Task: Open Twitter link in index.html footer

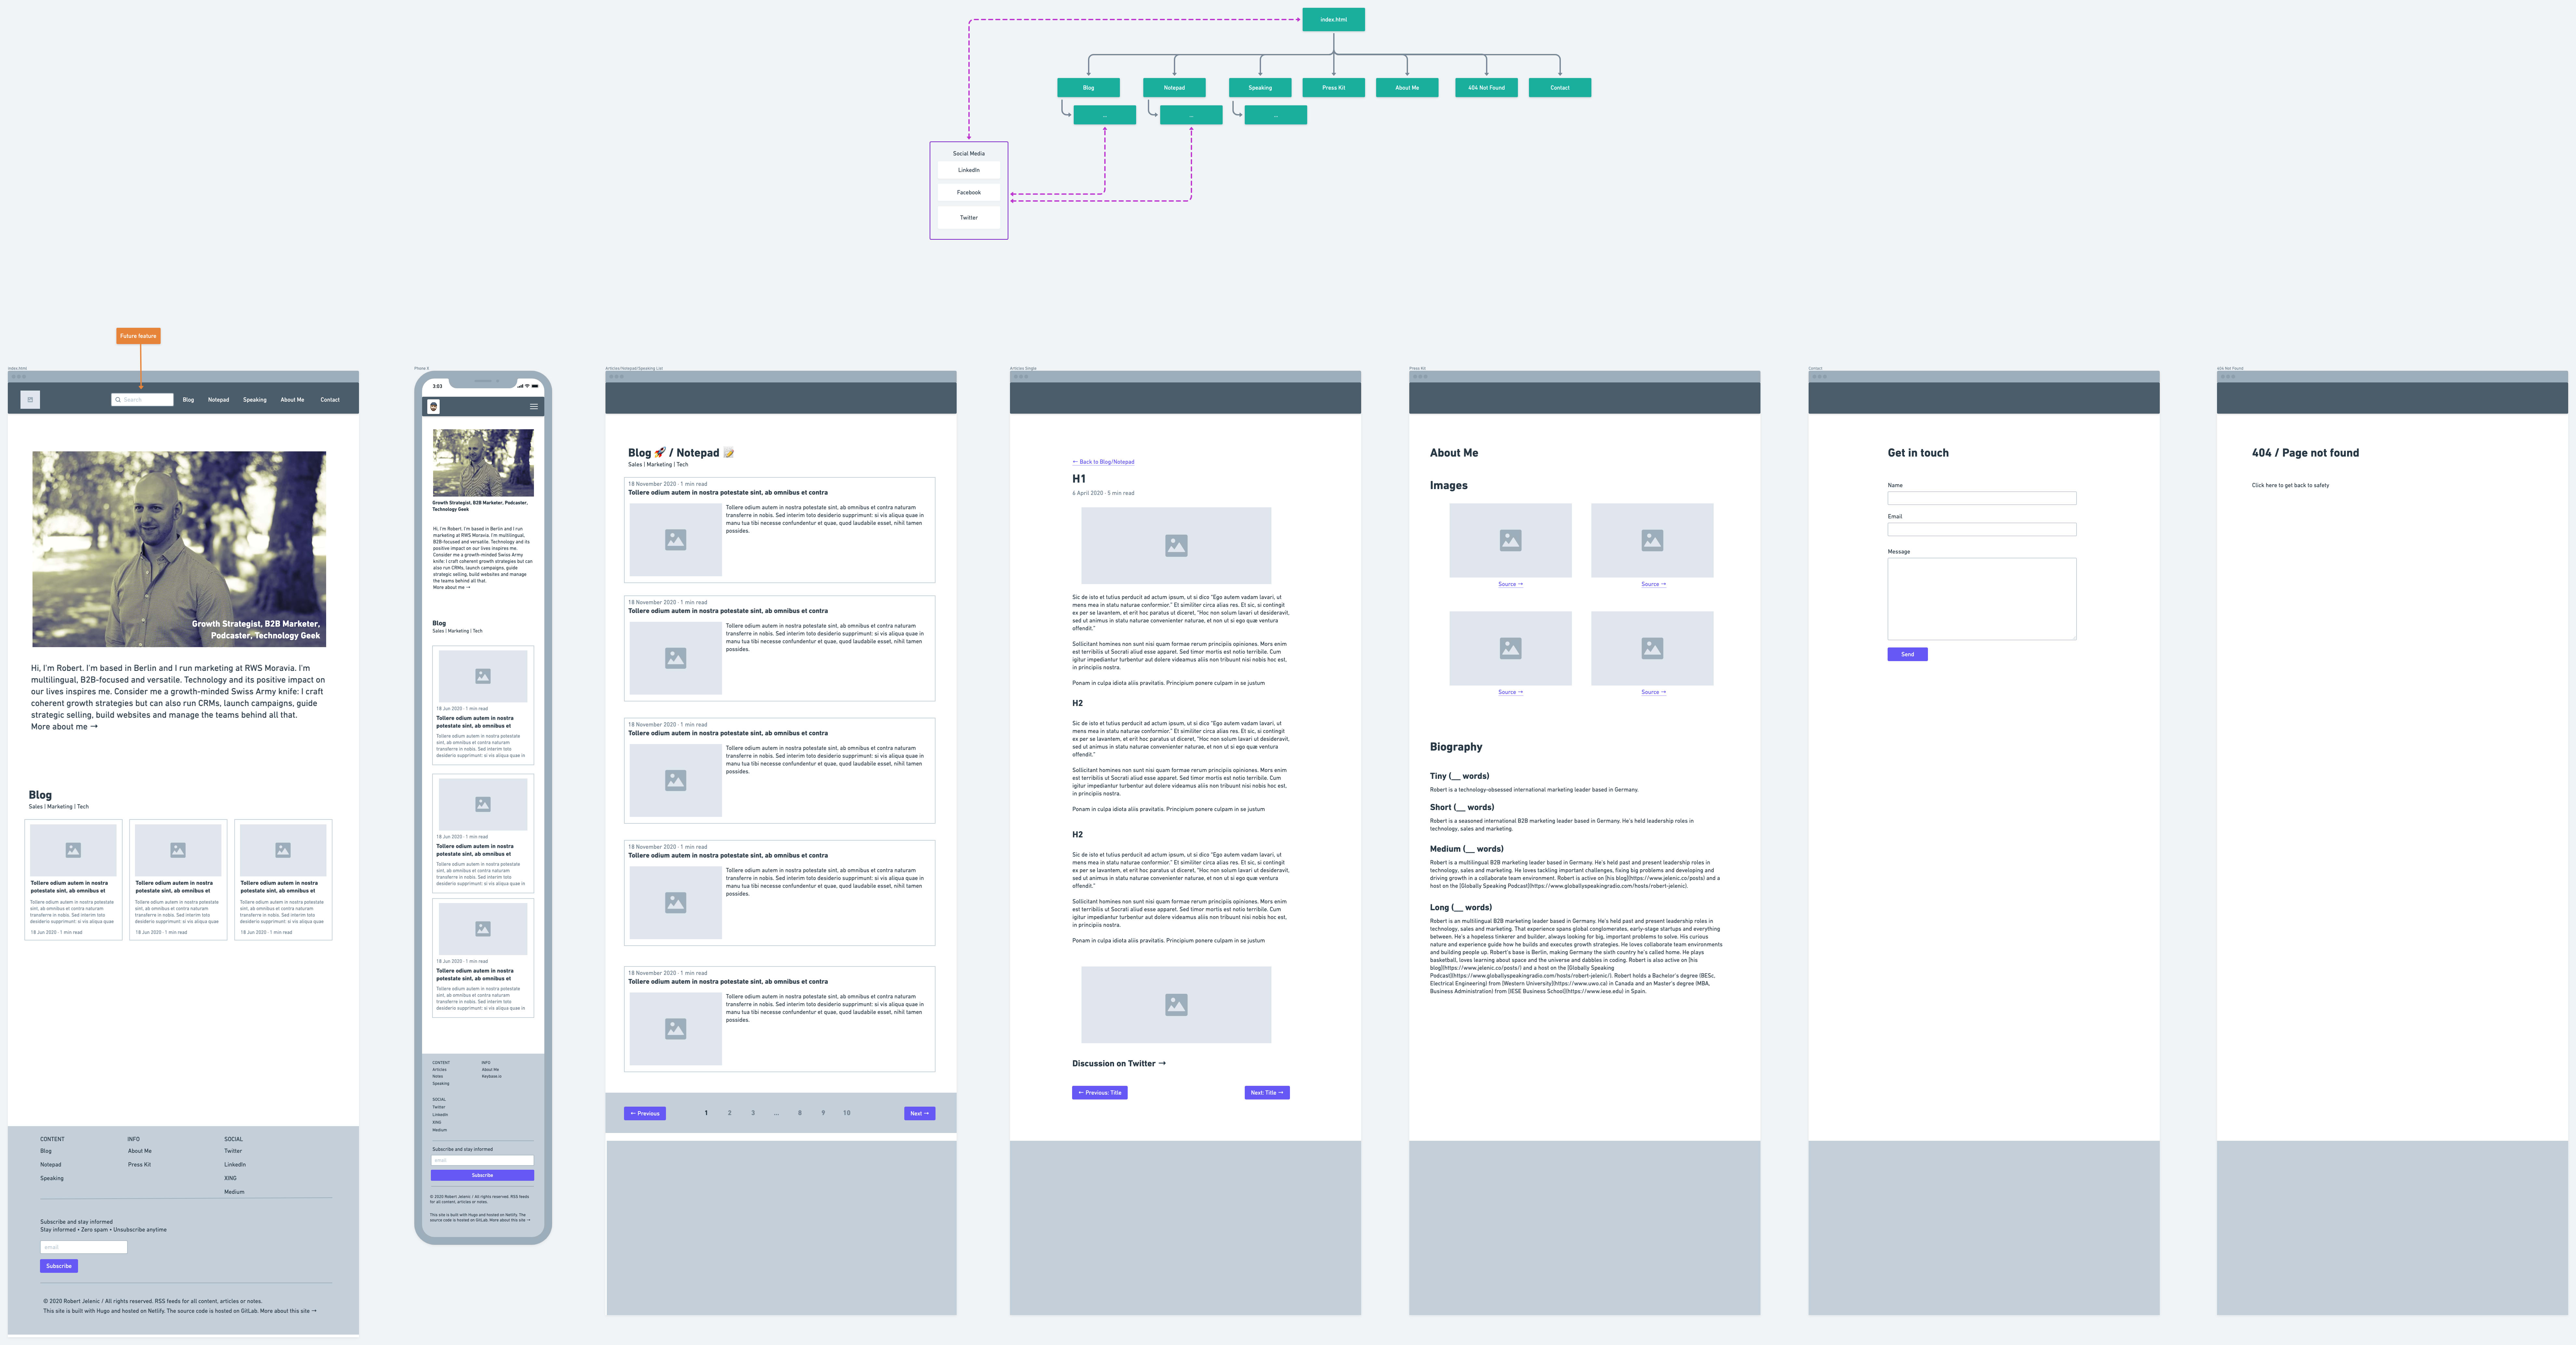Action: click(x=233, y=1151)
